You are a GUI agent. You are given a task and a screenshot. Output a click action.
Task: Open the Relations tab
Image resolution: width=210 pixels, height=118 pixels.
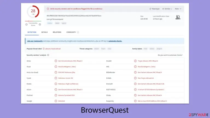(x=57, y=32)
